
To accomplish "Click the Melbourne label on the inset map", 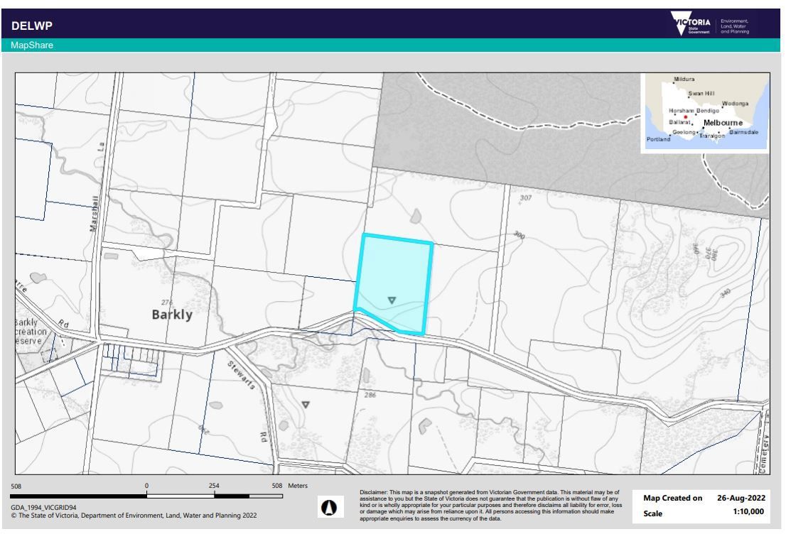I will point(722,123).
